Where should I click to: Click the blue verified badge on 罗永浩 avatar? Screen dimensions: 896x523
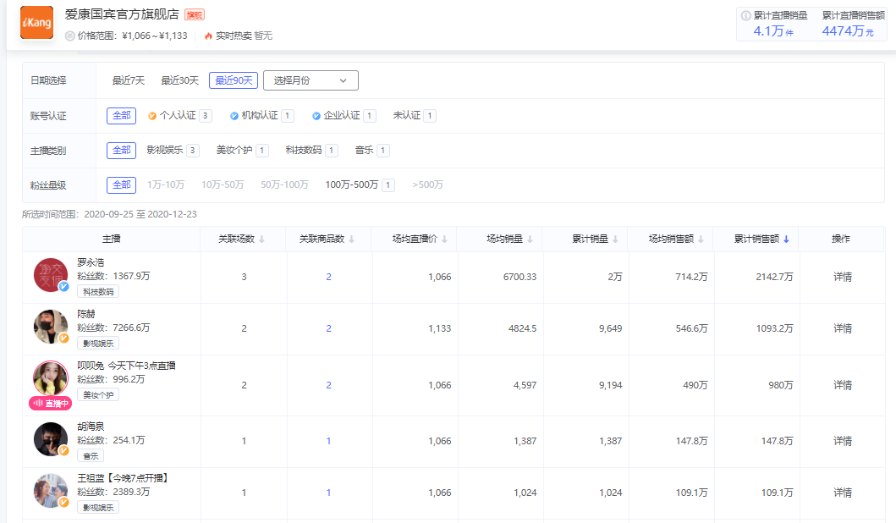(63, 286)
